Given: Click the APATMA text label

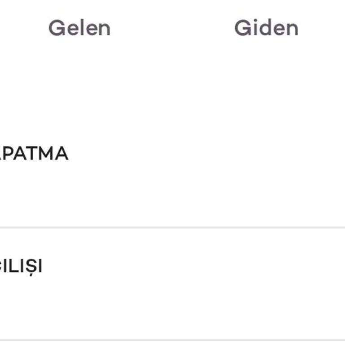Looking at the screenshot, I should point(34,154).
